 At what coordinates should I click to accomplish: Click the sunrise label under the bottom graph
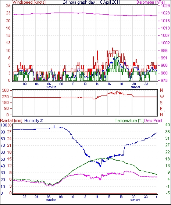pyautogui.click(x=51, y=200)
